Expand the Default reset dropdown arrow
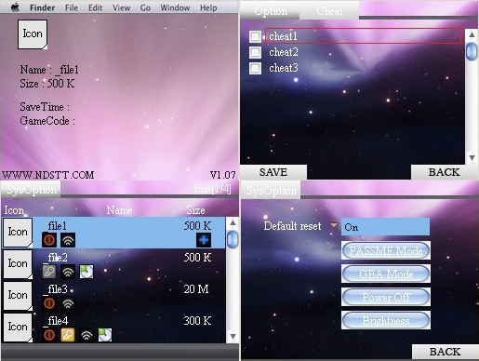This screenshot has height=361, width=479. tap(334, 224)
